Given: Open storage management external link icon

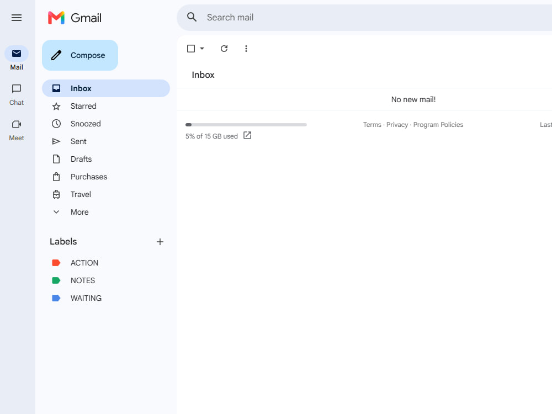Looking at the screenshot, I should (x=247, y=136).
